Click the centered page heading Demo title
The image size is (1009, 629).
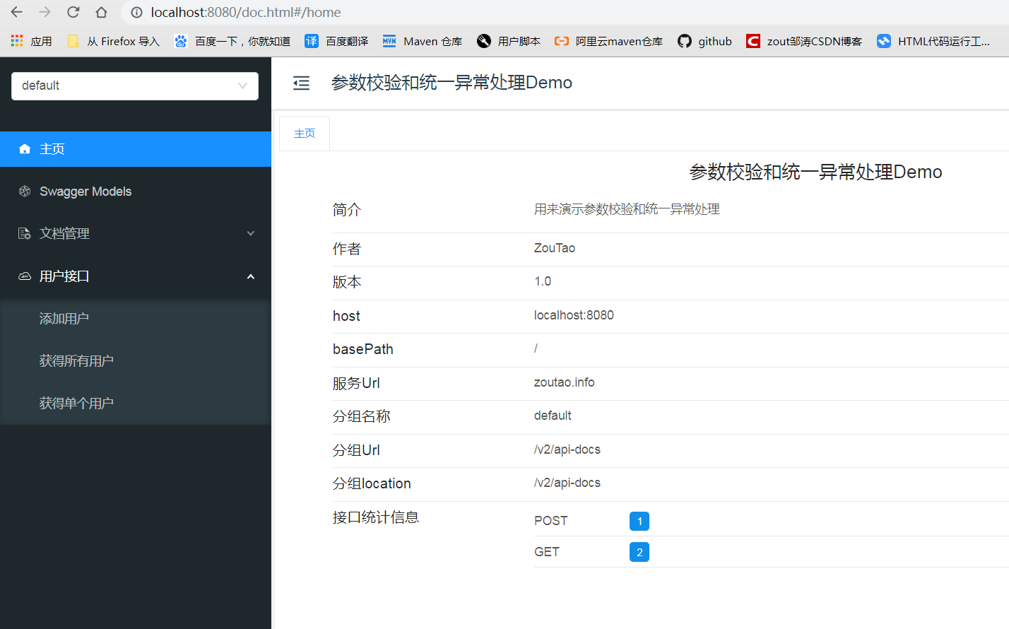coord(815,172)
